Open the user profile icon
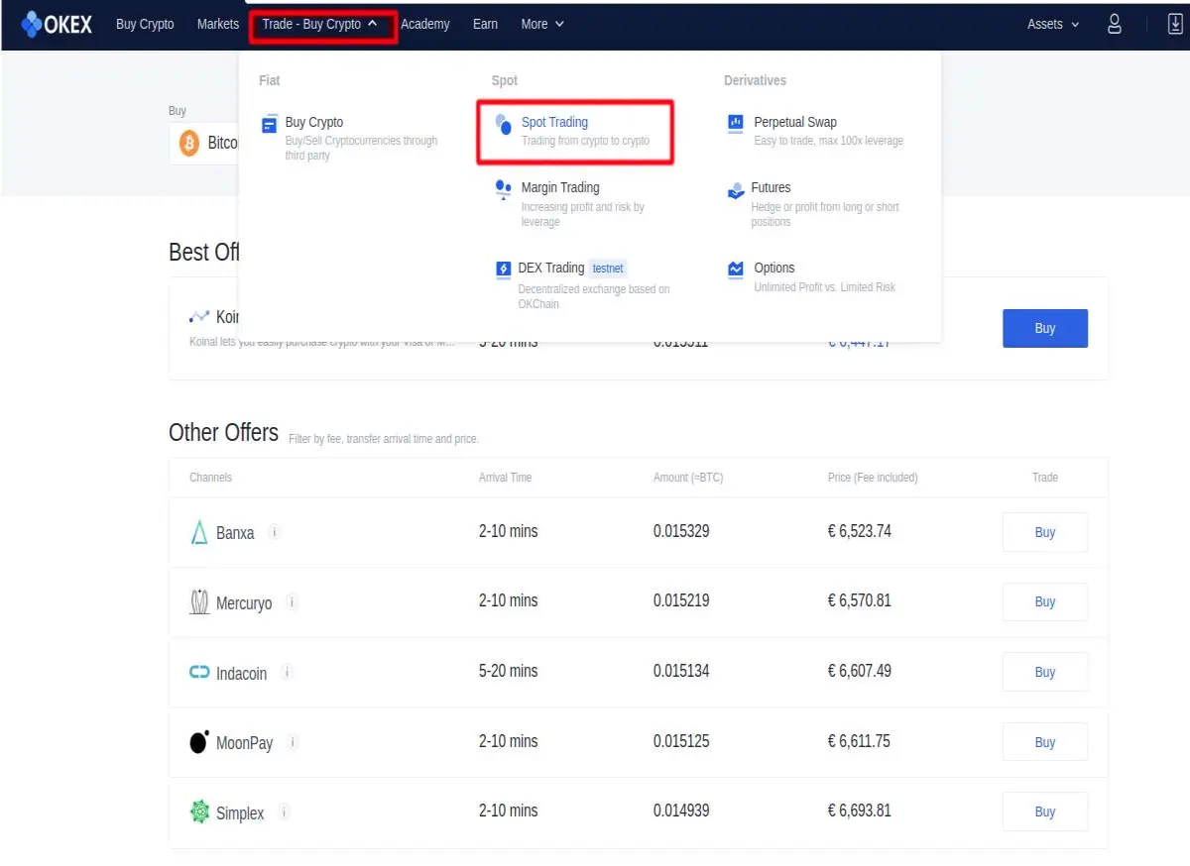This screenshot has width=1190, height=866. click(1115, 24)
